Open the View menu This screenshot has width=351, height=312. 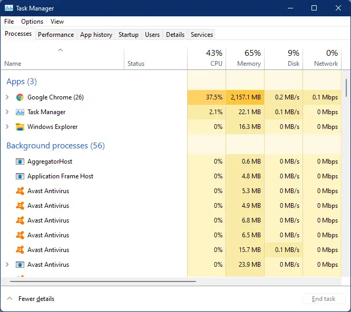click(57, 22)
